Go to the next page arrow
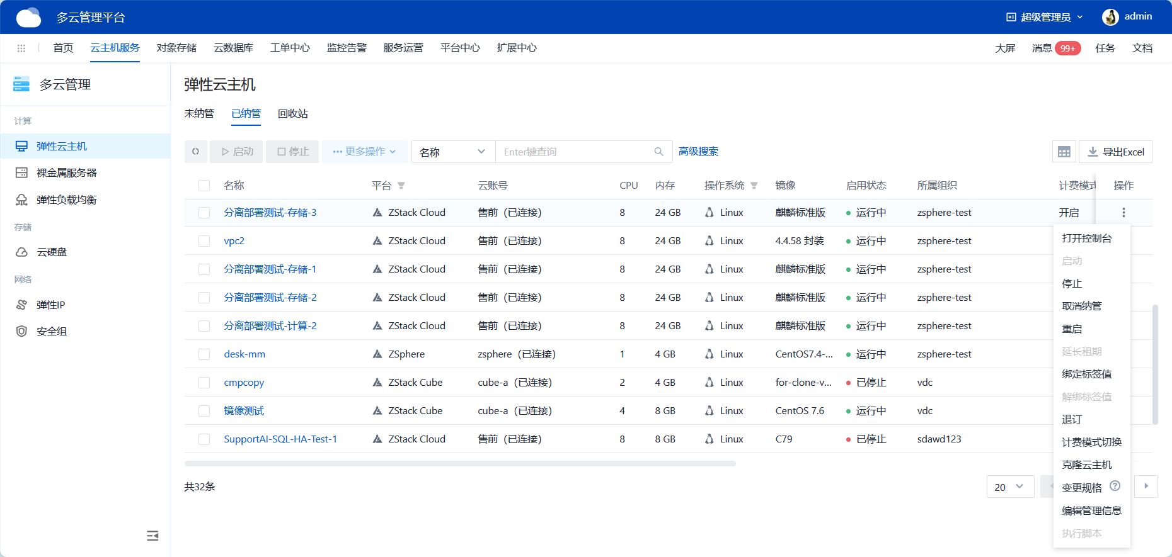 1146,487
